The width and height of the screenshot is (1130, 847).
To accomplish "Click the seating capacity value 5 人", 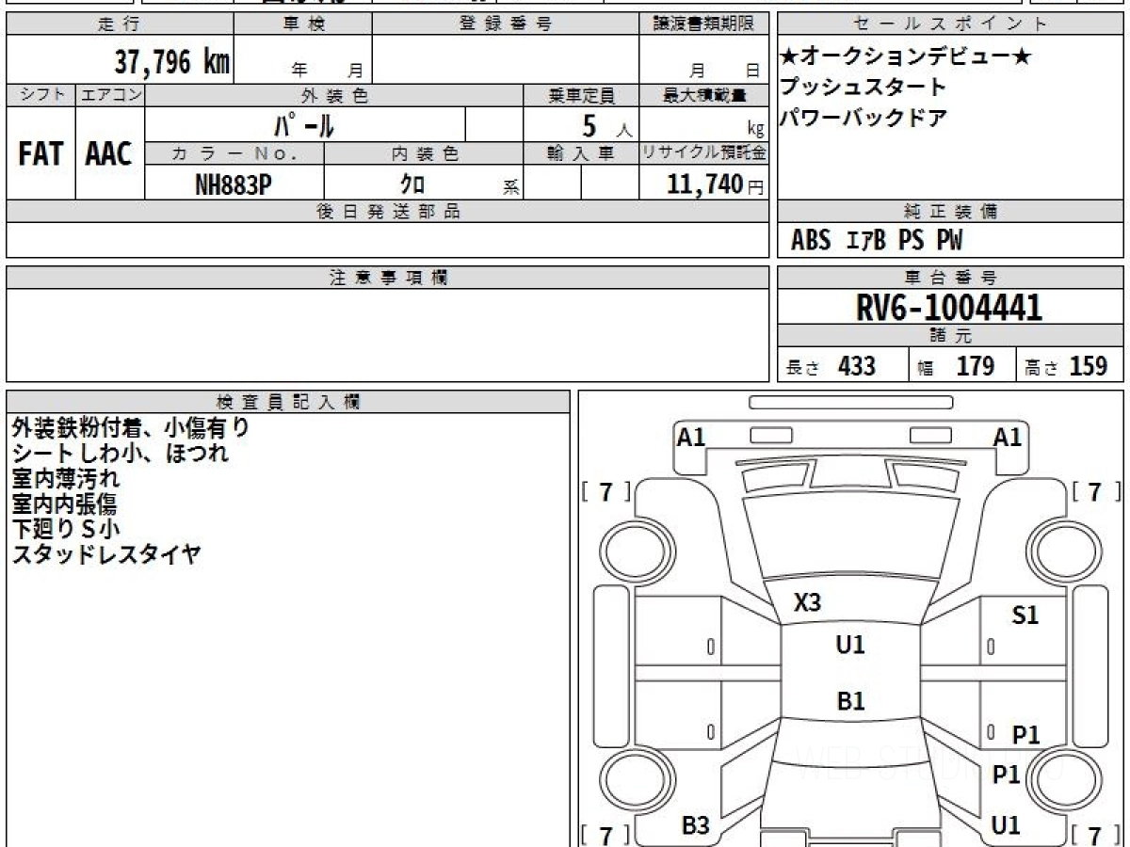I will coord(606,125).
